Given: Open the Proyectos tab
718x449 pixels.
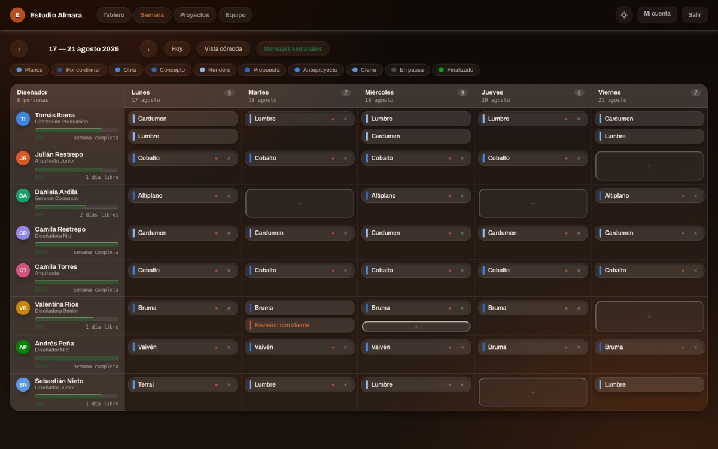Looking at the screenshot, I should tap(194, 15).
